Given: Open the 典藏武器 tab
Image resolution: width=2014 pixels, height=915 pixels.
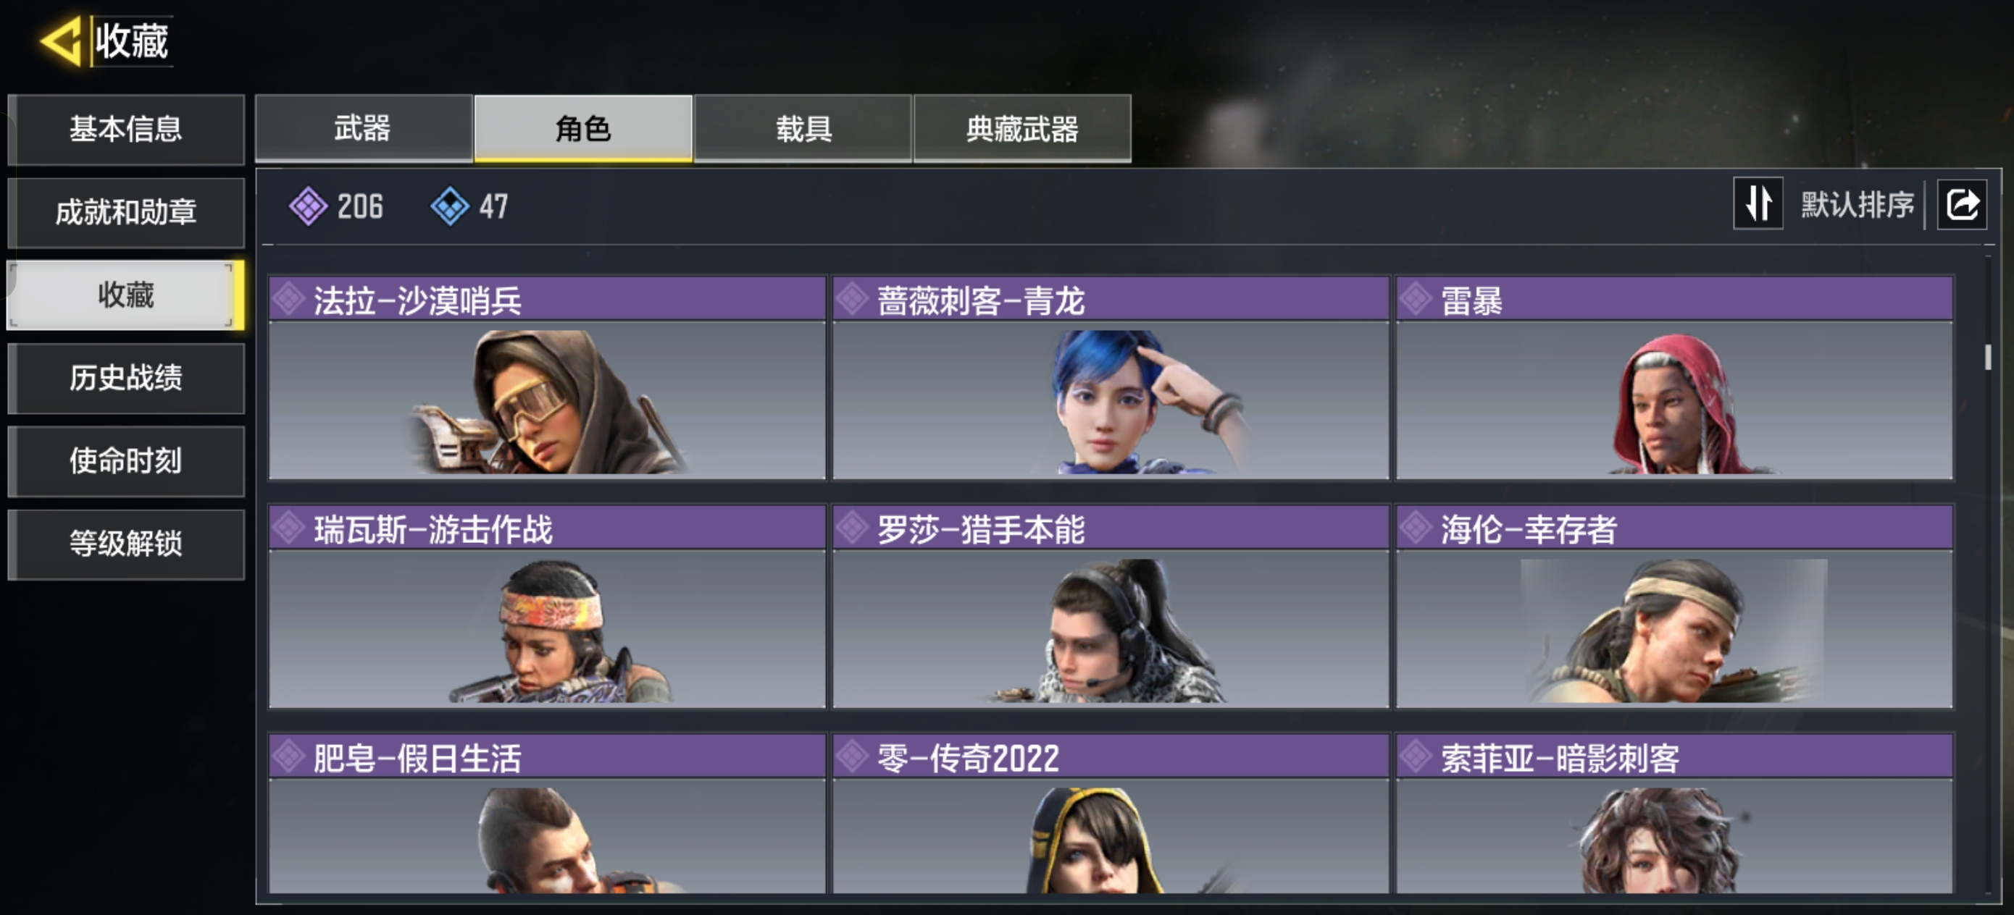Looking at the screenshot, I should pyautogui.click(x=1023, y=128).
